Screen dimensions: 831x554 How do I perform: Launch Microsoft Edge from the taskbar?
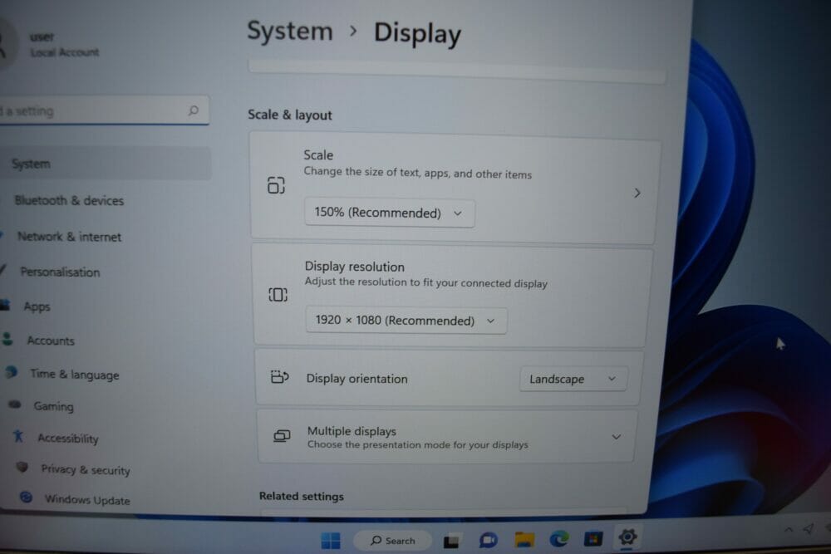click(558, 539)
